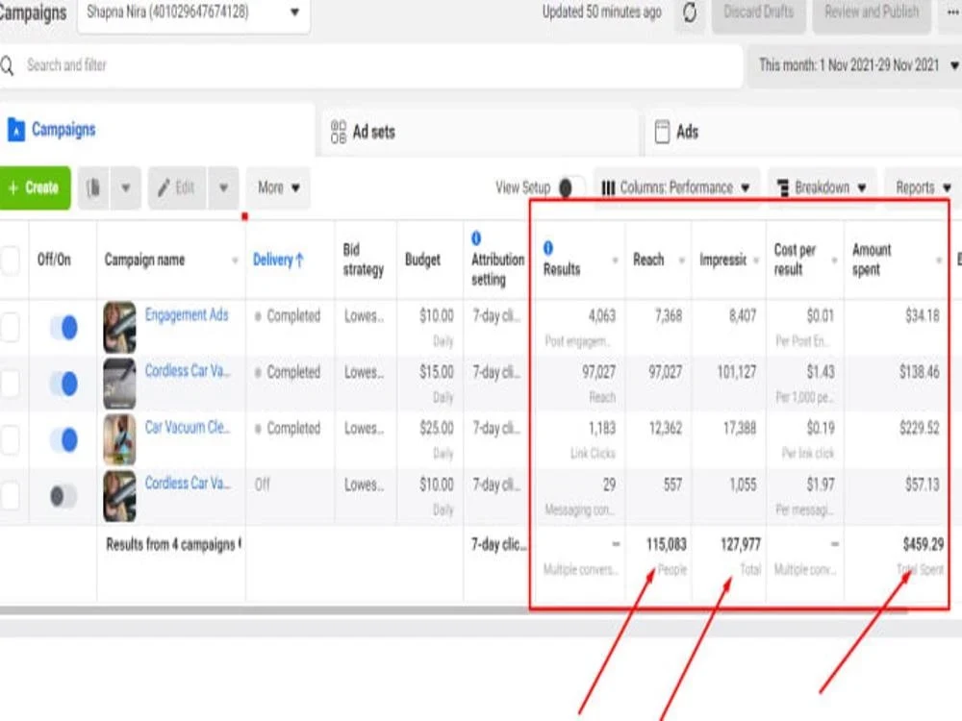Check the Engagement Ads row checkbox
The height and width of the screenshot is (721, 962).
click(9, 327)
